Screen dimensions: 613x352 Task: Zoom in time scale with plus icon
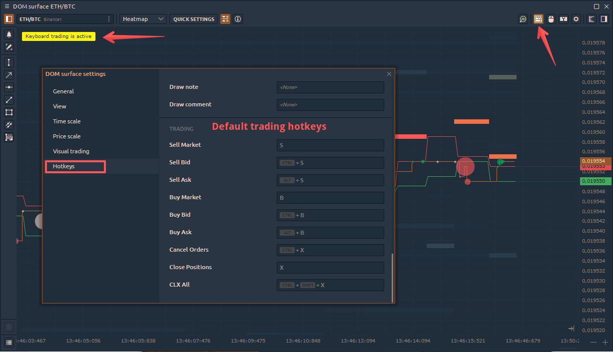coord(606,342)
